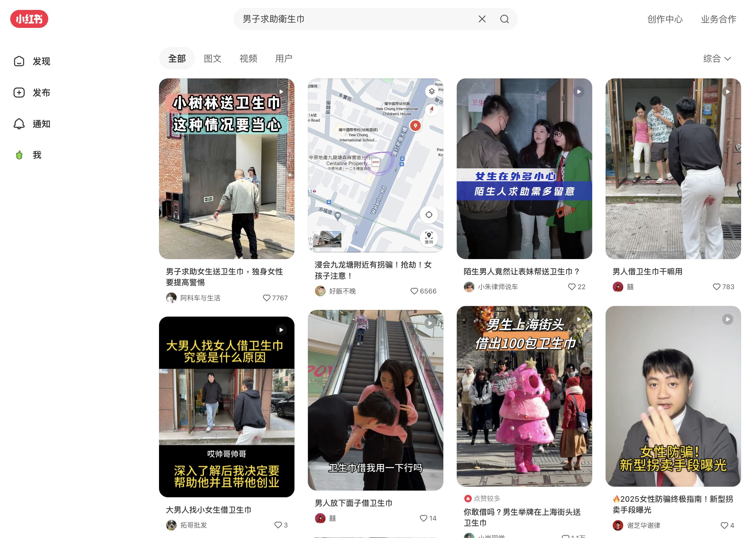Viewport: 752px width, 538px height.
Task: Click the 发布 publish plus icon
Action: click(x=19, y=92)
